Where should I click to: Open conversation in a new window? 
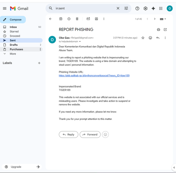[165, 30]
